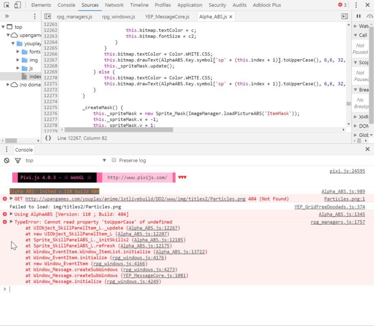The height and width of the screenshot is (326, 374).
Task: Open the Application panel
Action: coord(190,5)
